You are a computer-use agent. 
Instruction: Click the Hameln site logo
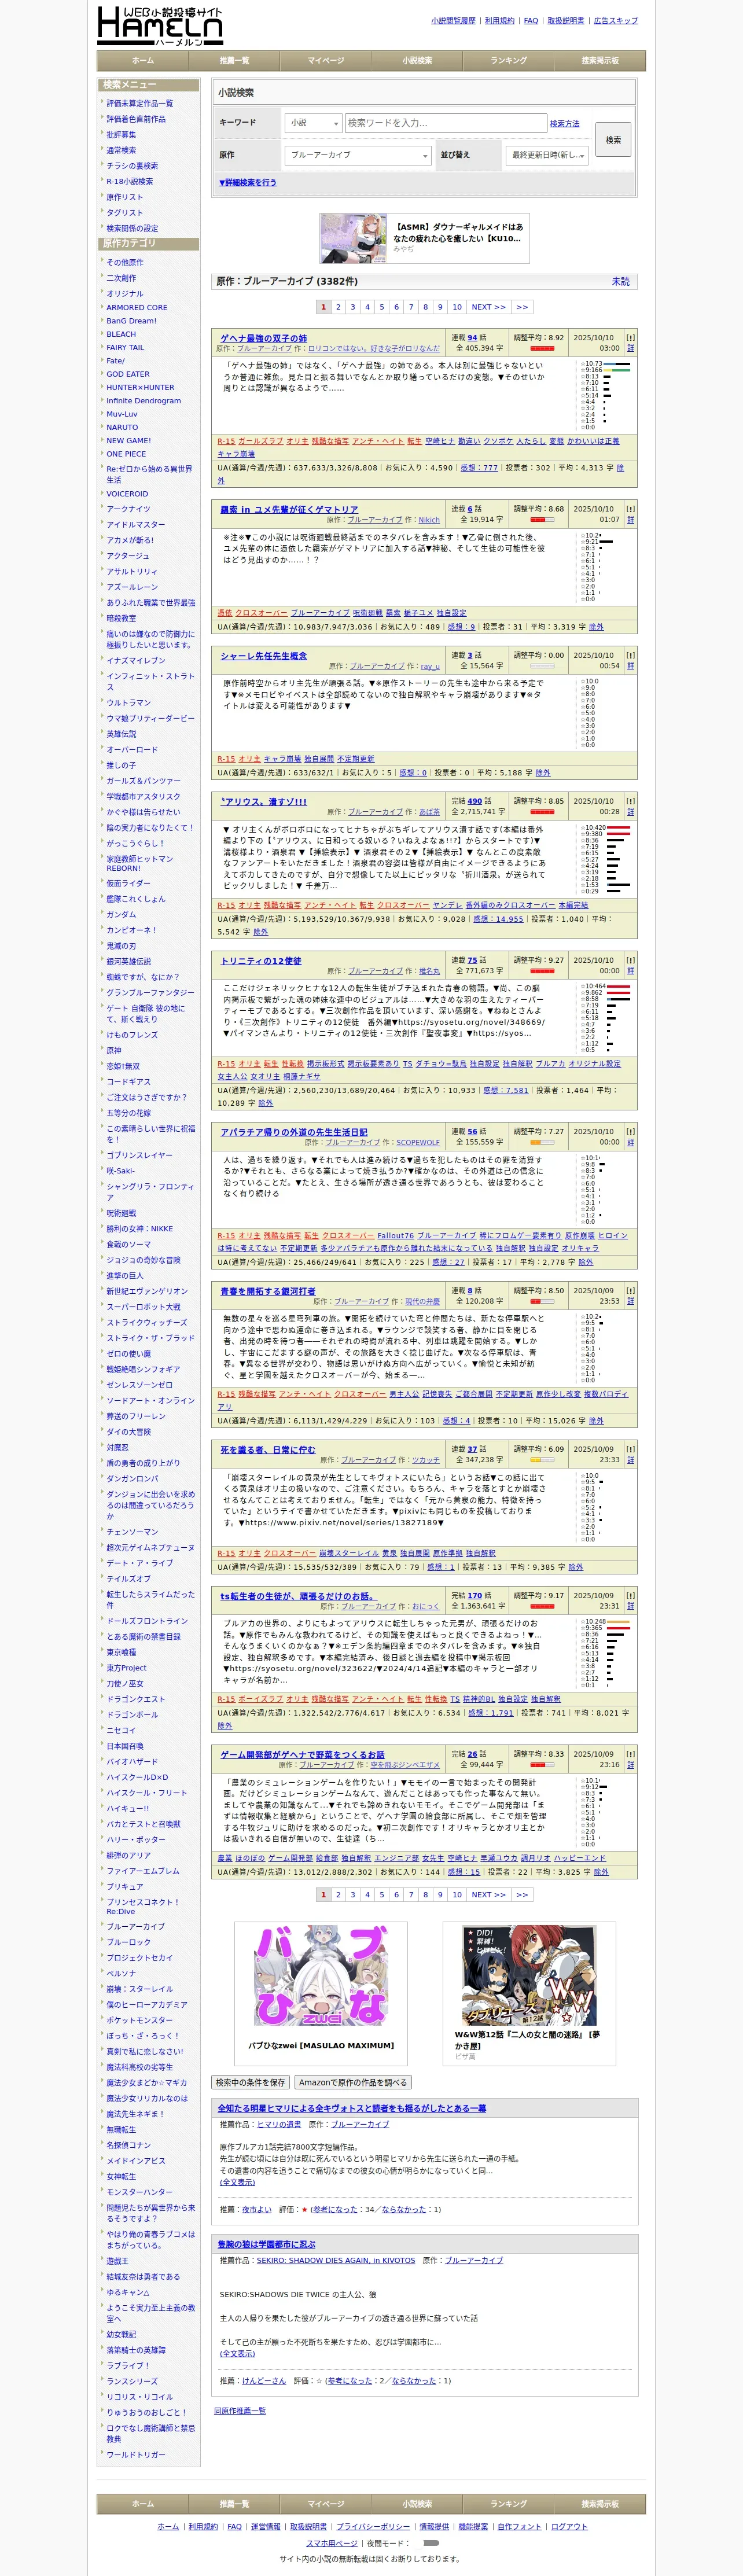pyautogui.click(x=160, y=25)
